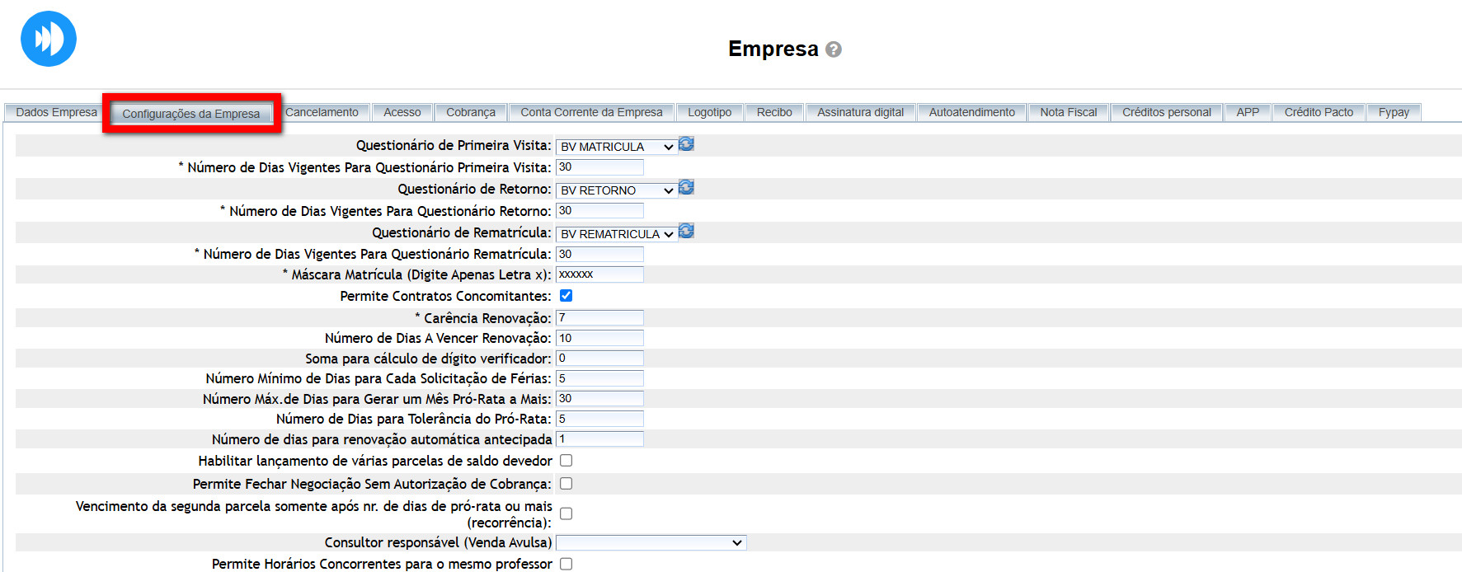
Task: Go to the Nota Fiscal tab
Action: [1068, 112]
